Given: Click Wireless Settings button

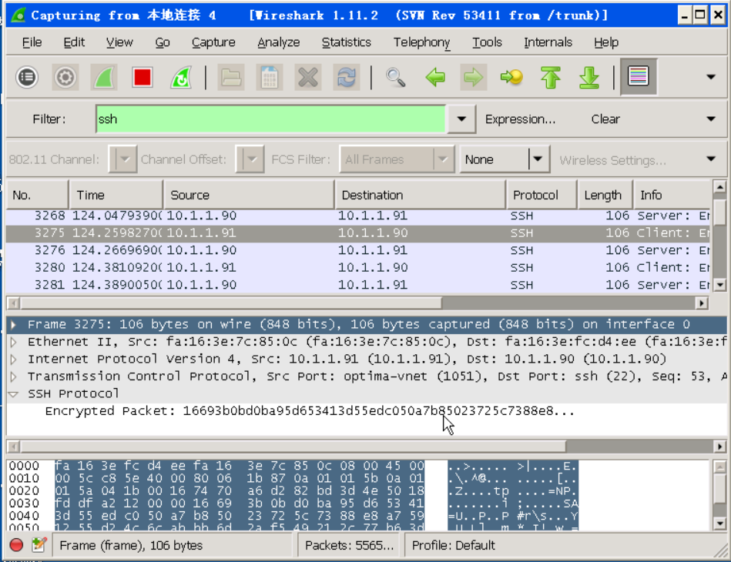Looking at the screenshot, I should pyautogui.click(x=612, y=160).
